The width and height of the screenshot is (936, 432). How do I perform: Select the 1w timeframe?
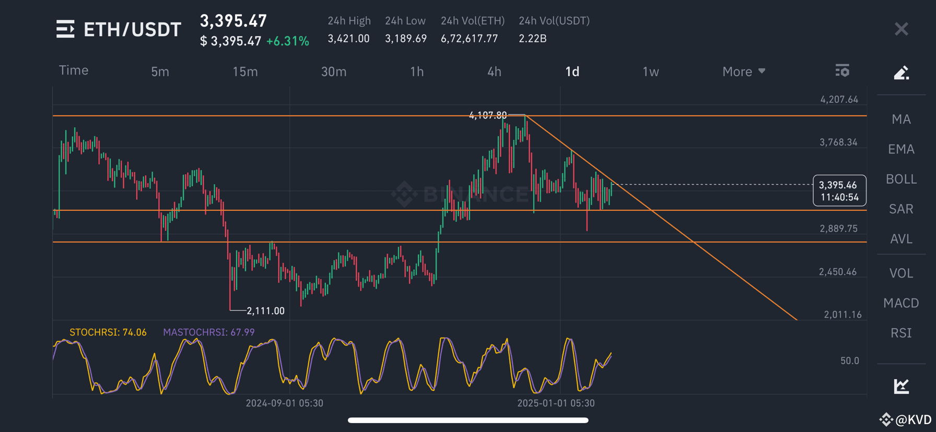click(x=651, y=71)
